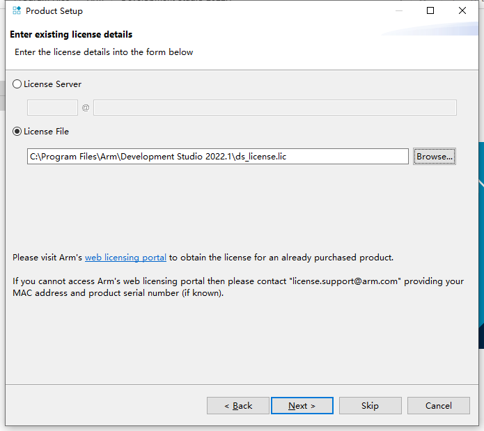Cancel the product setup
484x431 pixels.
coord(438,405)
